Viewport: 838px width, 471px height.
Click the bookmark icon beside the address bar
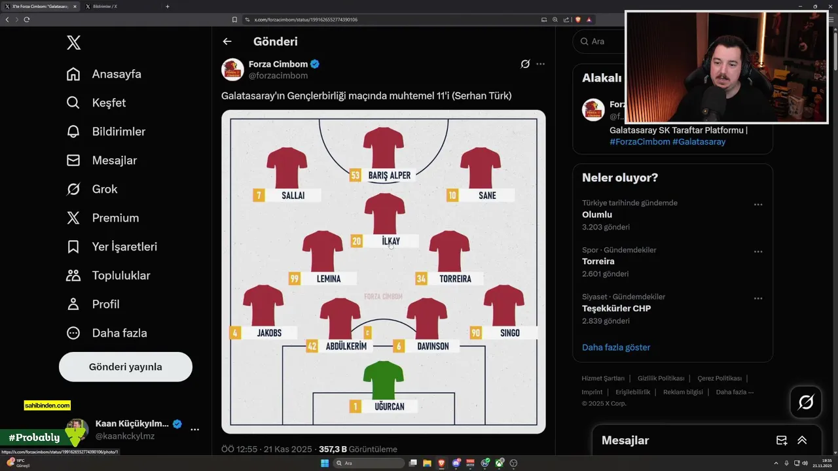(234, 20)
